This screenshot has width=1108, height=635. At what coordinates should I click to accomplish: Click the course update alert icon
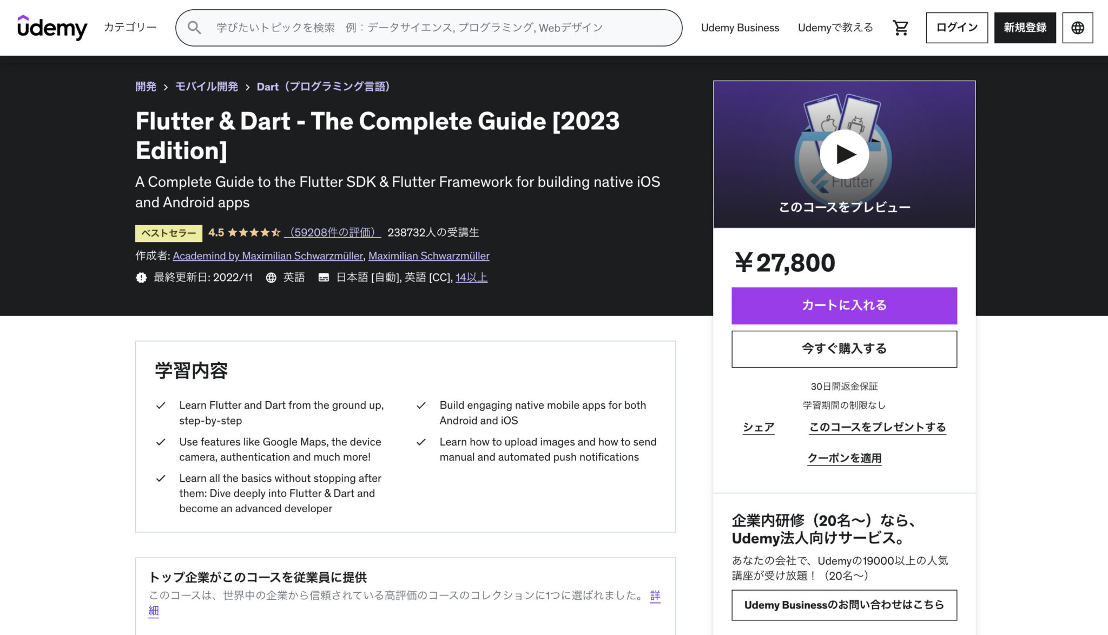pos(141,277)
